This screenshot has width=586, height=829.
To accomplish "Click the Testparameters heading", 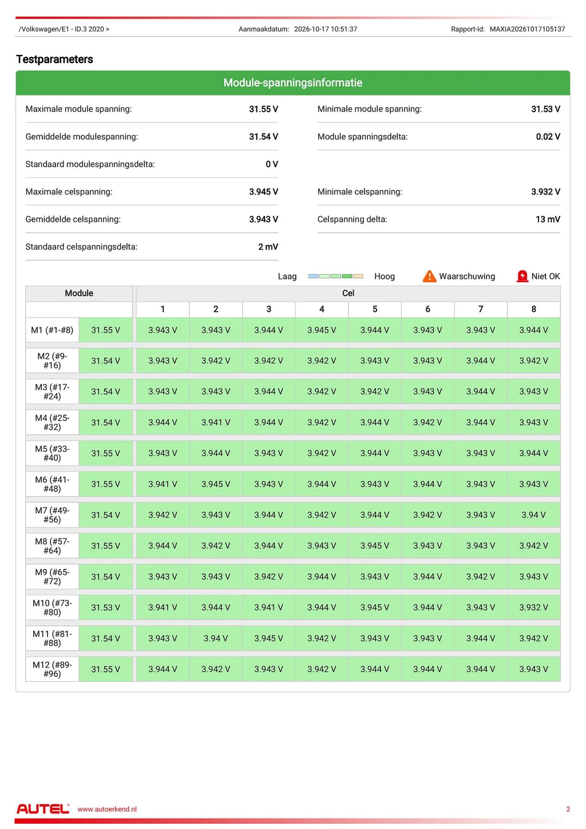I will tap(54, 60).
